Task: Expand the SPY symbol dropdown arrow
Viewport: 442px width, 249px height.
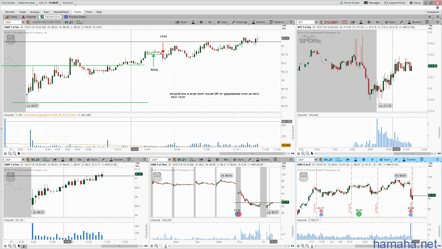Action: (316, 22)
